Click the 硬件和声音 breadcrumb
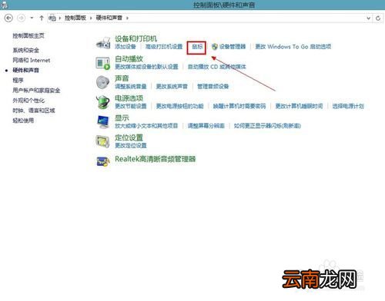 109,18
